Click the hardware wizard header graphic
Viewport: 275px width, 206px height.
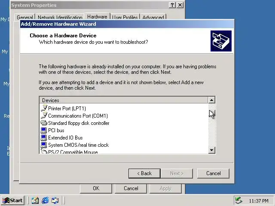coord(221,41)
